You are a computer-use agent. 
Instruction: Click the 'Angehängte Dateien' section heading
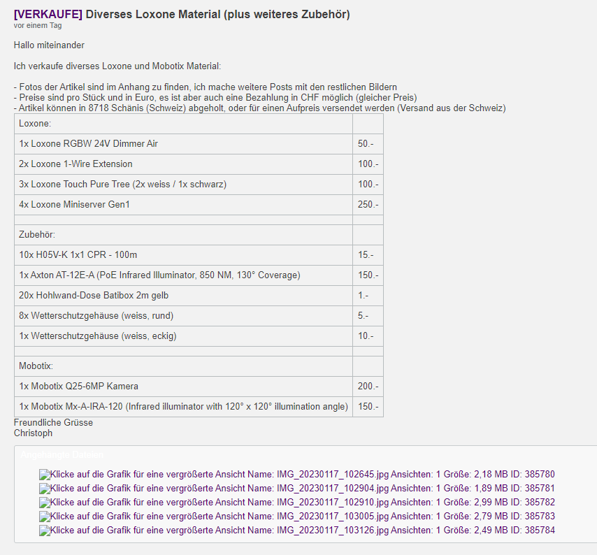(62, 454)
